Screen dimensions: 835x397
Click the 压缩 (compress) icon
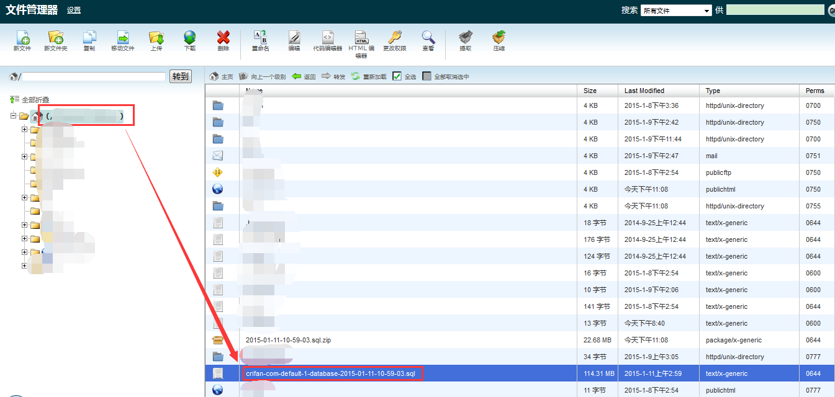[499, 37]
